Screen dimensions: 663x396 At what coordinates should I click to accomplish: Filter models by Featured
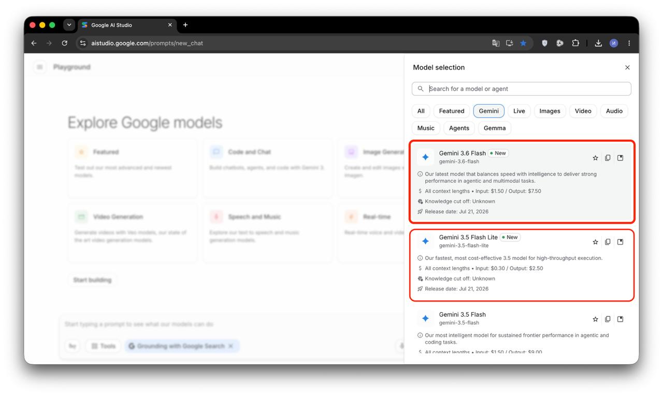click(452, 111)
